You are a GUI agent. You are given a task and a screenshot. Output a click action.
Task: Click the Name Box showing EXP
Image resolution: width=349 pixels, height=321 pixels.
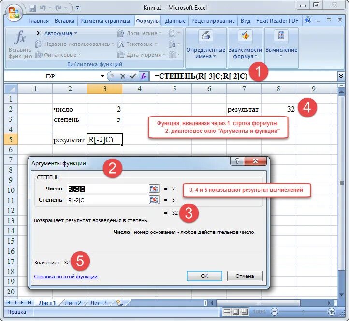tap(50, 76)
